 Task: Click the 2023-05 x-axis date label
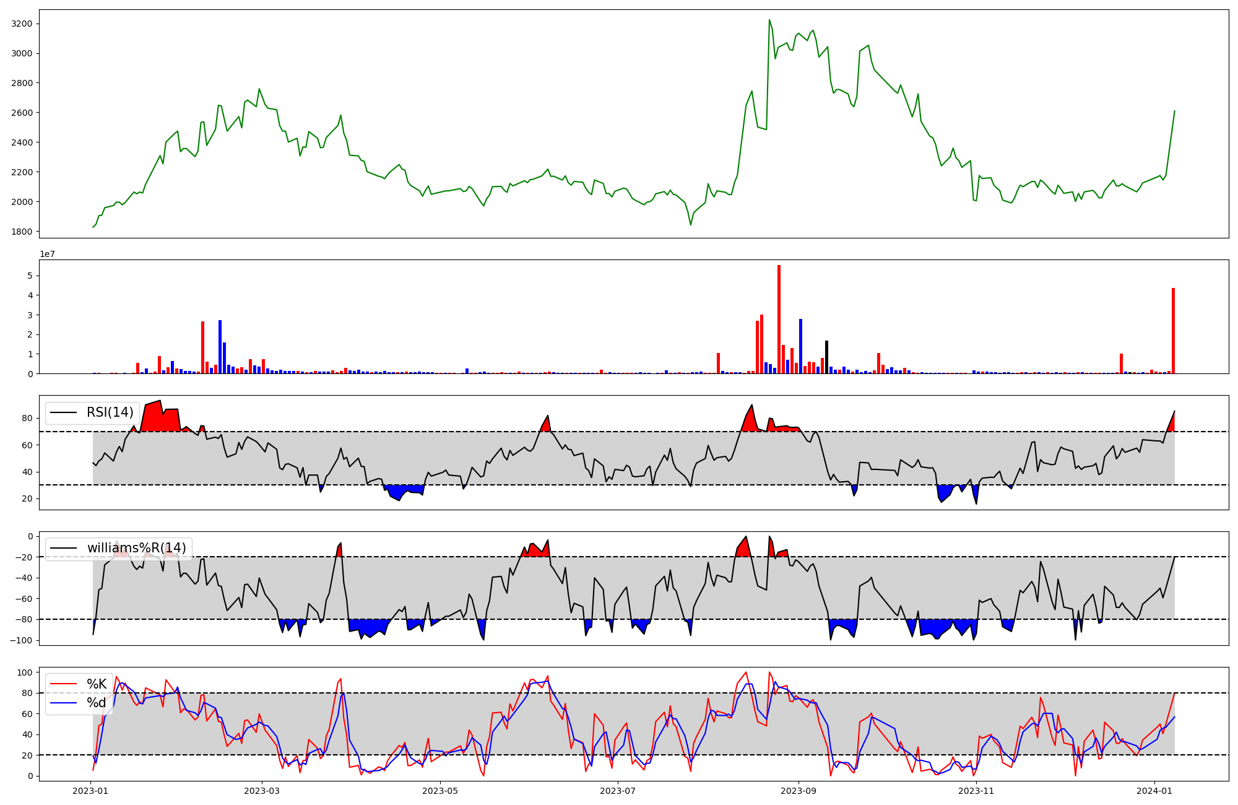coord(440,791)
